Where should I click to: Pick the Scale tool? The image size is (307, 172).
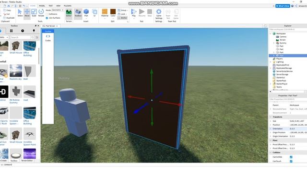(x=34, y=13)
